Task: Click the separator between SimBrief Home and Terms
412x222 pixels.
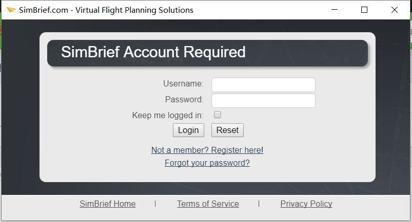Action: tap(155, 204)
